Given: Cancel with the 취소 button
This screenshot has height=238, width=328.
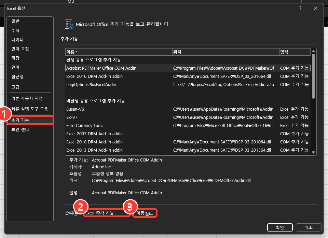Looking at the screenshot, I should coord(308,227).
